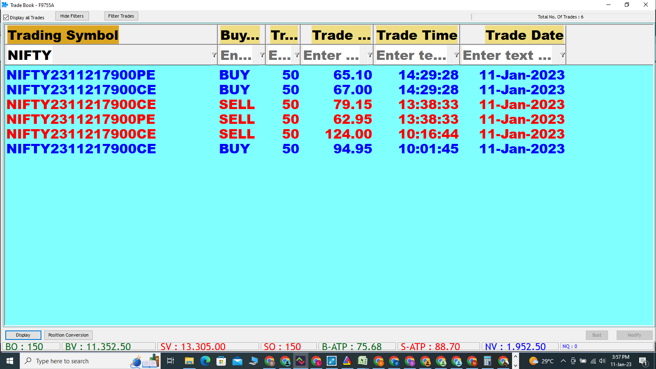The image size is (656, 369).
Task: Select the sell trade priced 124.00
Action: (286, 134)
